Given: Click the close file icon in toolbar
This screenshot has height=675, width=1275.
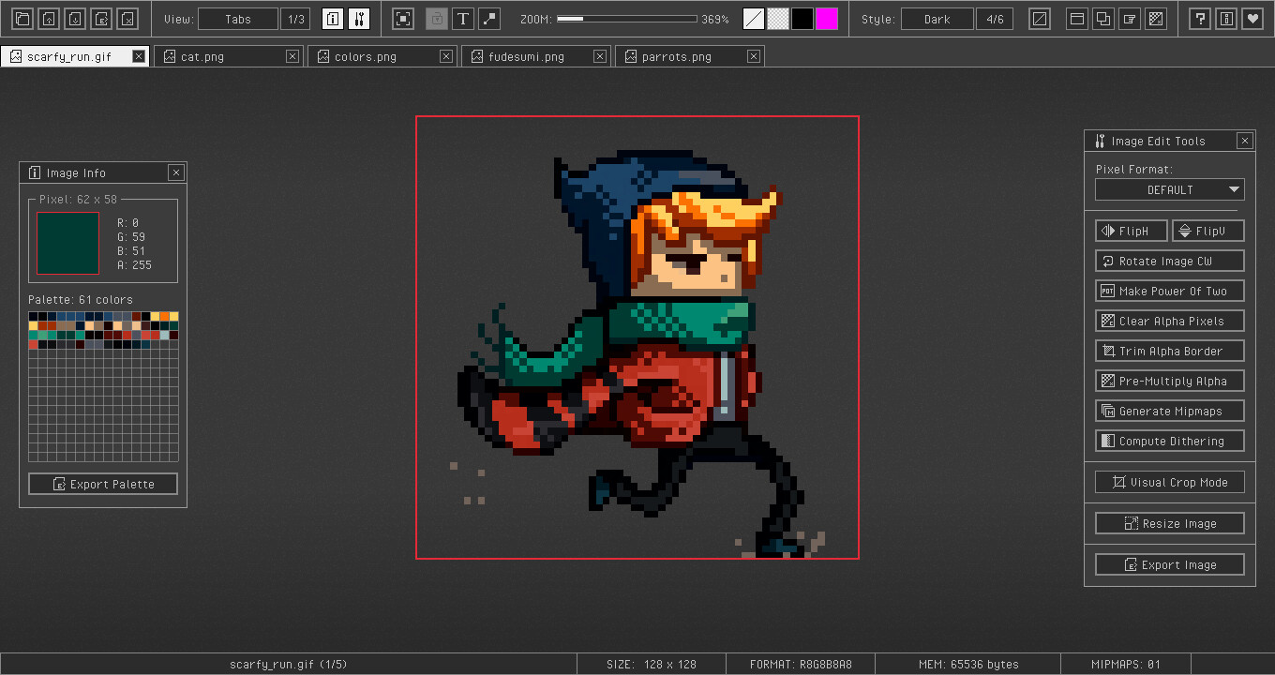Looking at the screenshot, I should (127, 19).
